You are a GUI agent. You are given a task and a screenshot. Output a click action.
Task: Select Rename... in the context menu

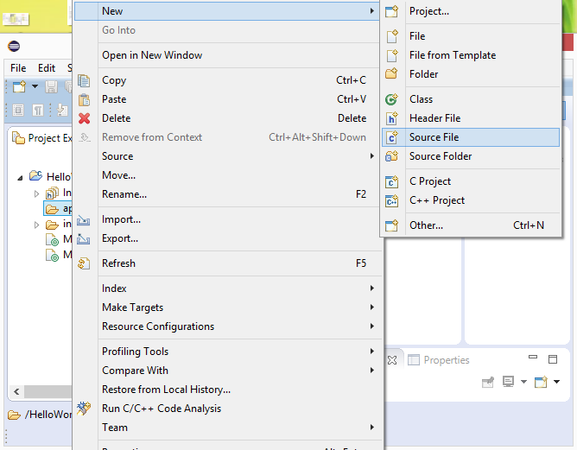[124, 194]
